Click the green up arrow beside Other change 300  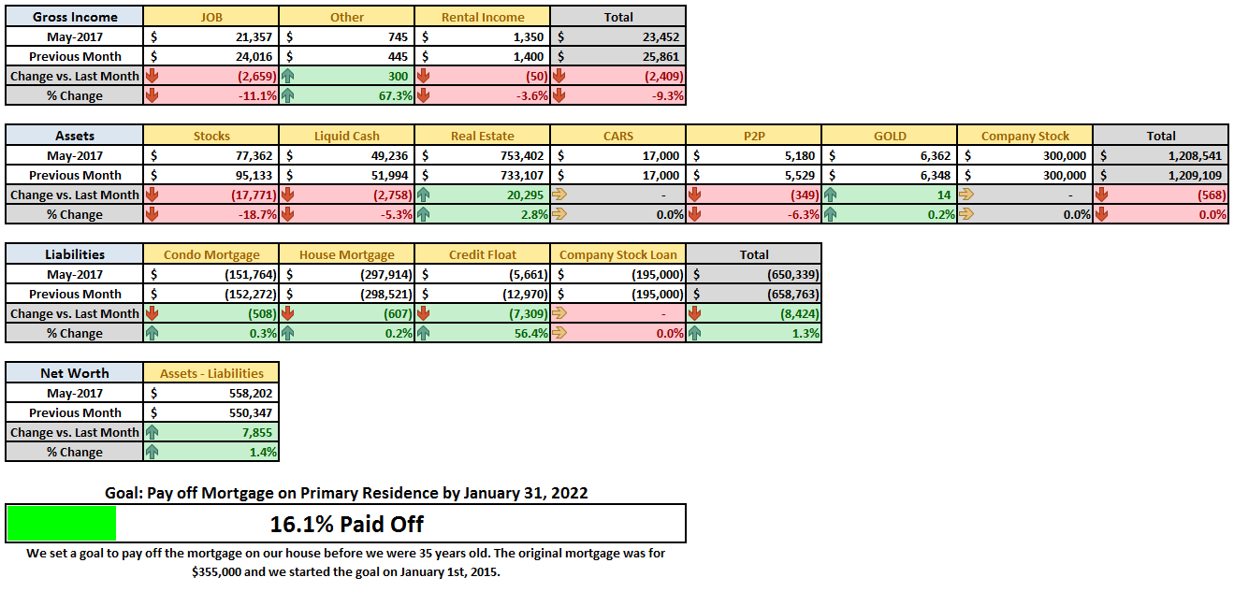click(288, 76)
